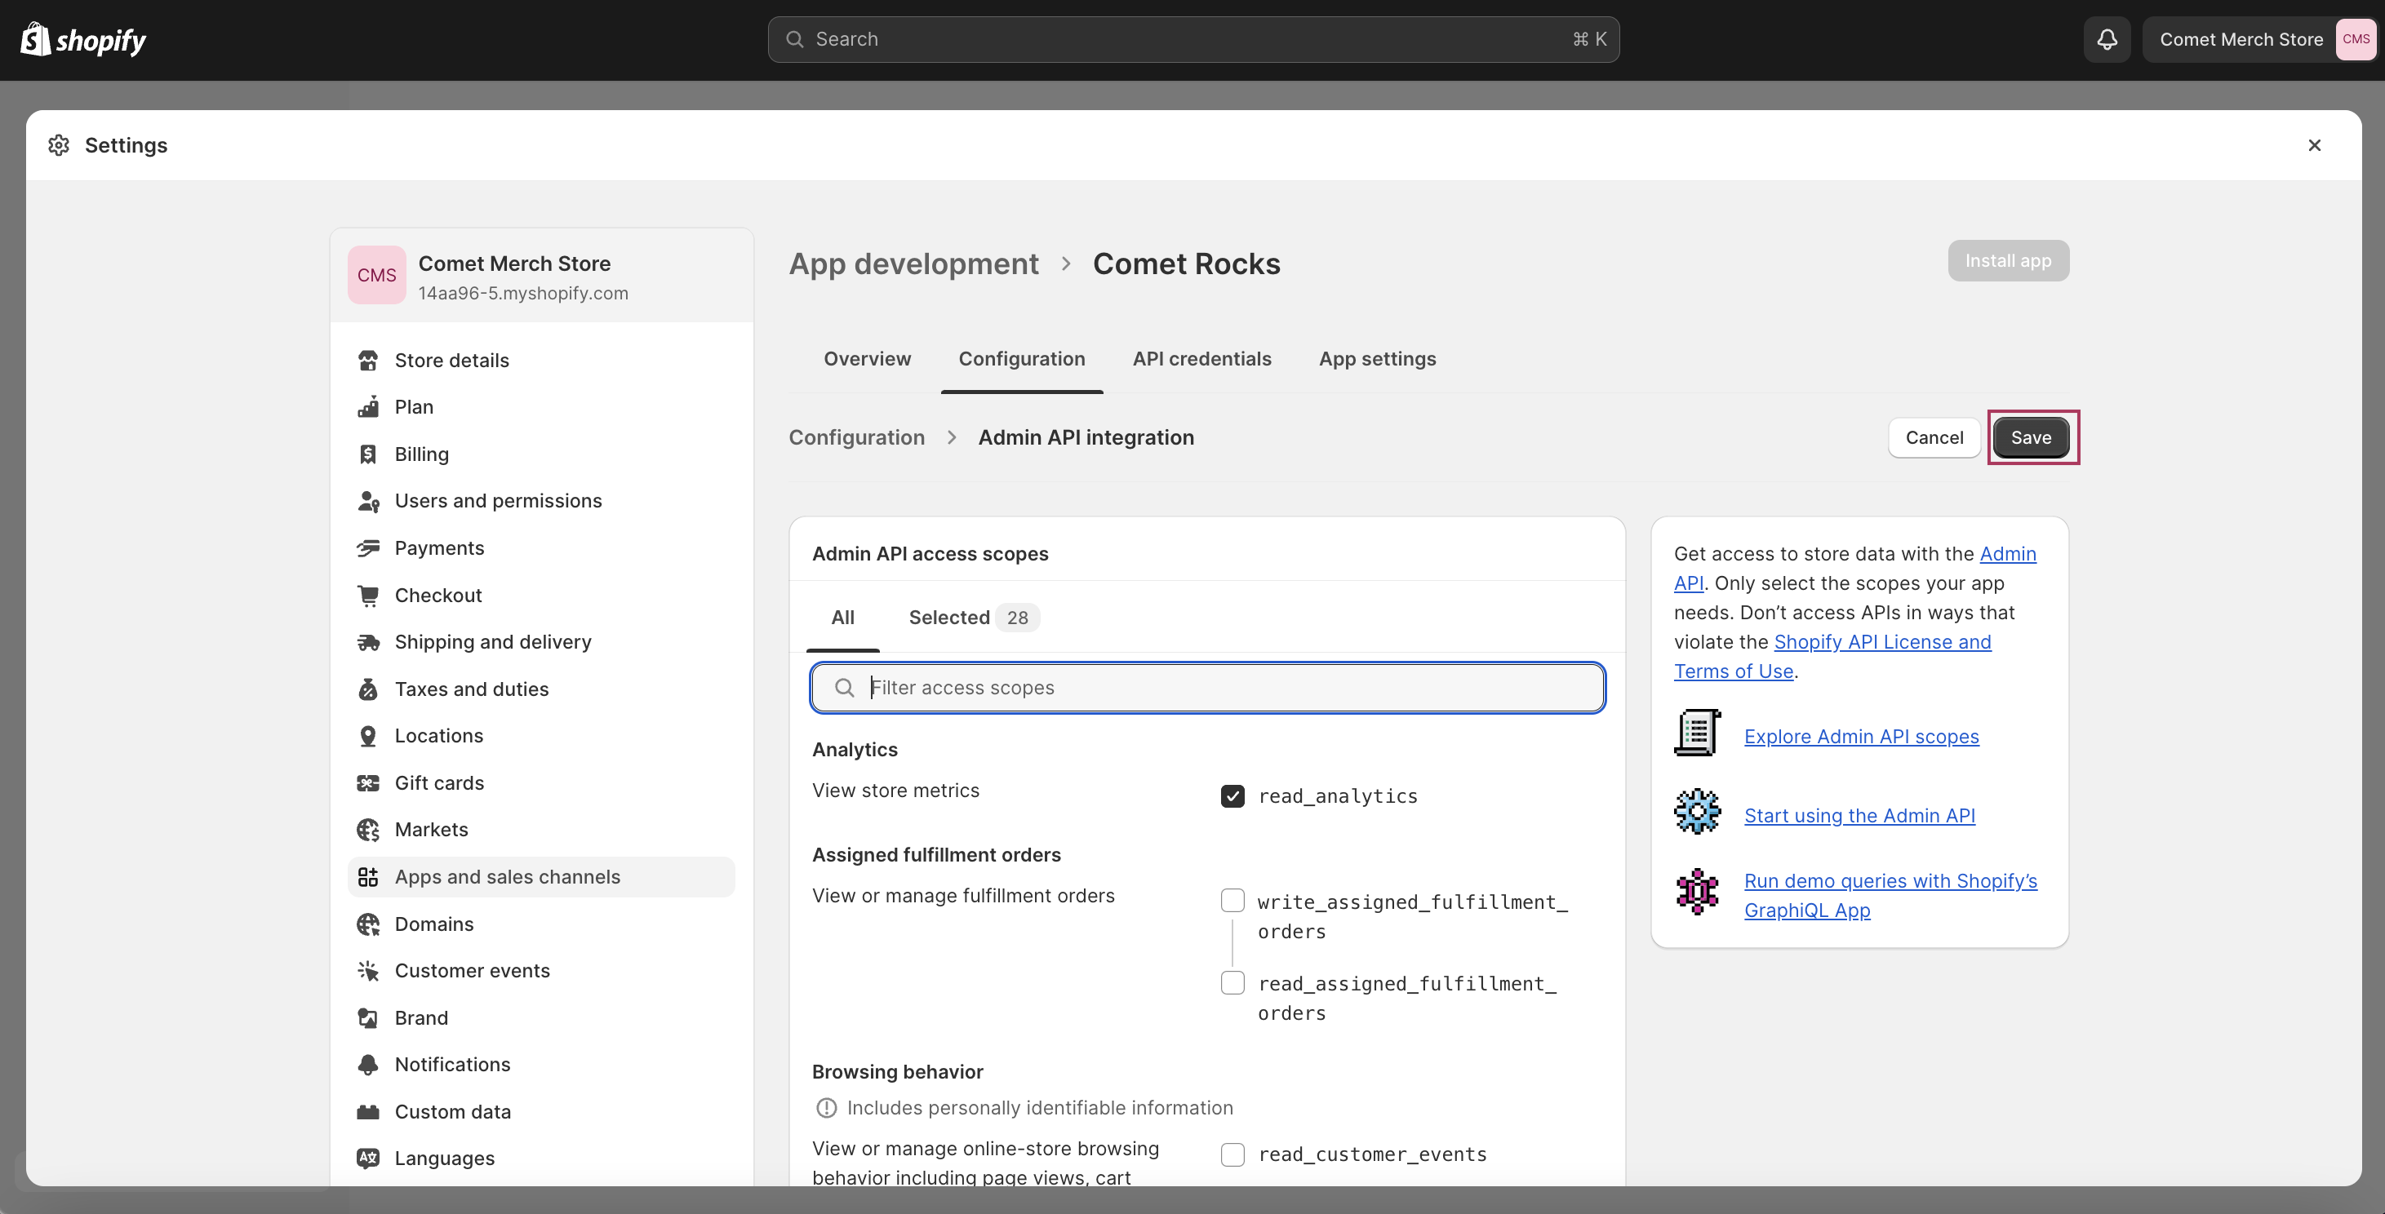This screenshot has height=1214, width=2385.
Task: Click the Gift cards icon
Action: pos(367,782)
